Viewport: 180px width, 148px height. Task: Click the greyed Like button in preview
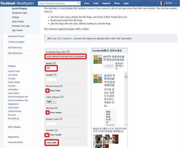click(x=109, y=66)
